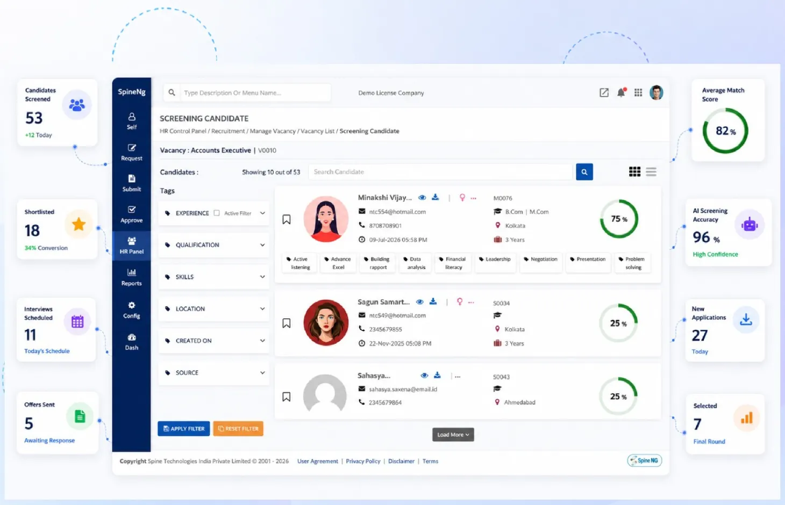Expand the Experience filter dropdown
This screenshot has height=505, width=785.
[262, 213]
